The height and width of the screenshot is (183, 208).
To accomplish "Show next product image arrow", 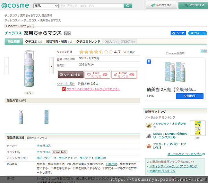I will [x=52, y=66].
